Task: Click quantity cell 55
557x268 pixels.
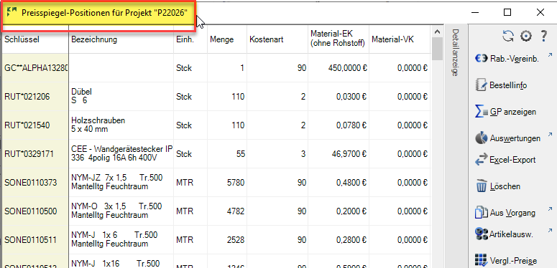Action: (227, 154)
